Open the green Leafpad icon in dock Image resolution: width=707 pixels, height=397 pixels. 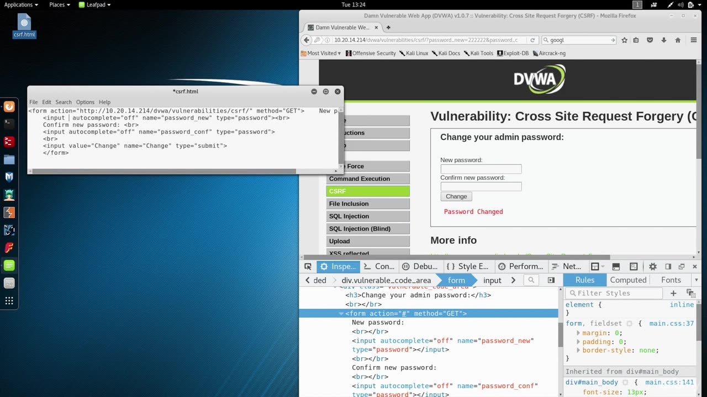tap(9, 265)
